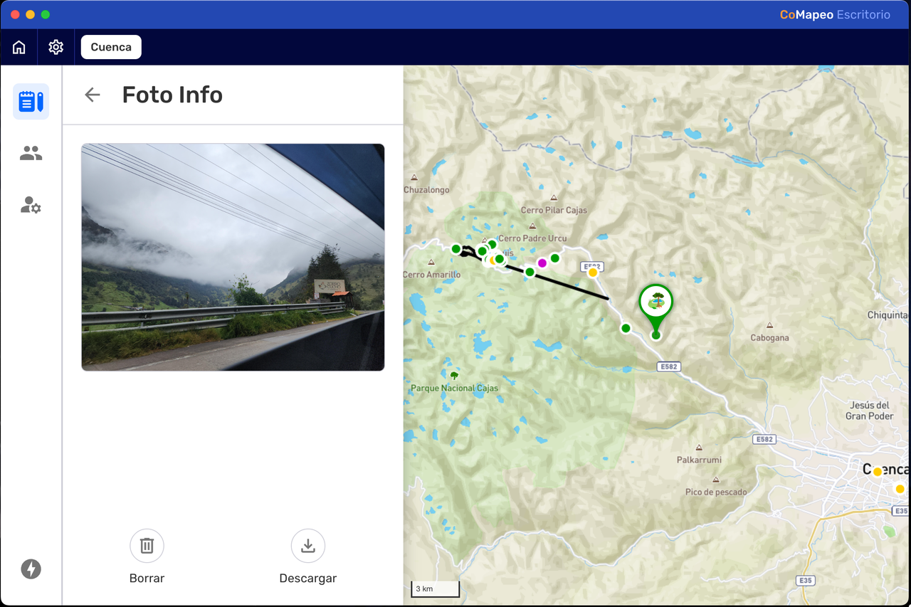Screen dimensions: 911x607
Task: Open app settings gear icon
Action: coord(56,47)
